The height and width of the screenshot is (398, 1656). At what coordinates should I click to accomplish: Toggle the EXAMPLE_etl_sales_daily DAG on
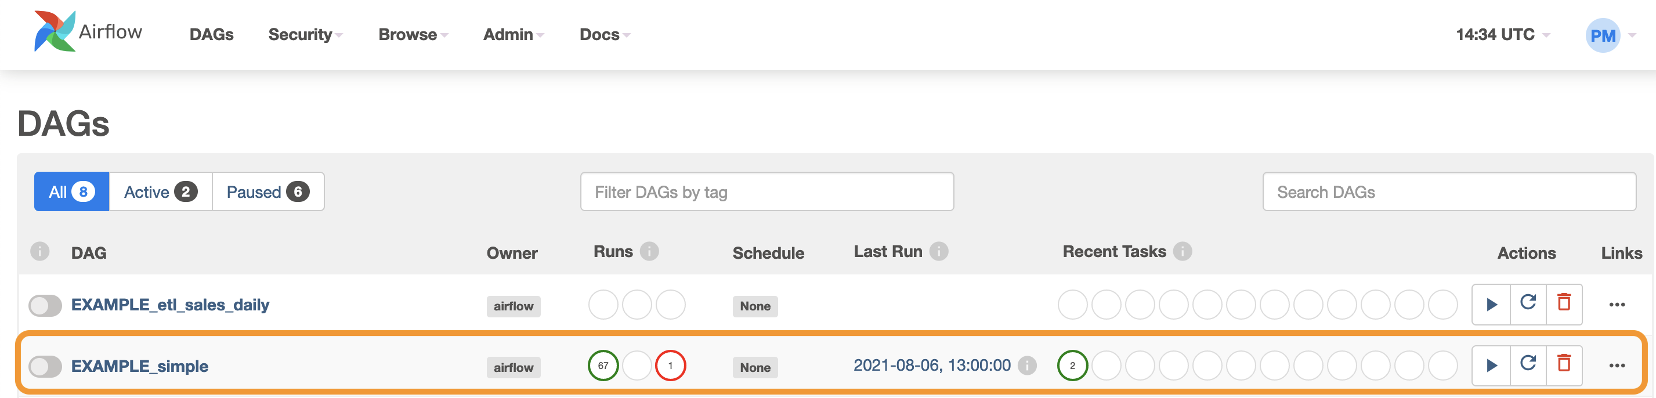click(45, 305)
